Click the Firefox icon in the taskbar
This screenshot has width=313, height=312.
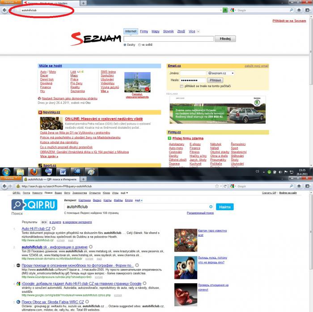pos(34,172)
